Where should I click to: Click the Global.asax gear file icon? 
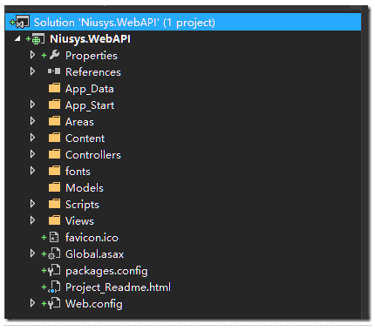54,253
